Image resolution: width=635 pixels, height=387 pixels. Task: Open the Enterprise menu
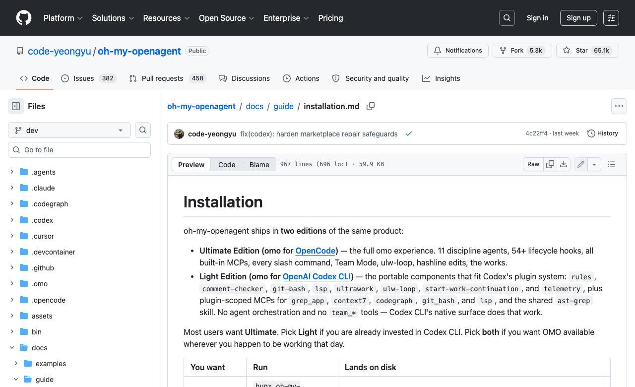coord(286,18)
